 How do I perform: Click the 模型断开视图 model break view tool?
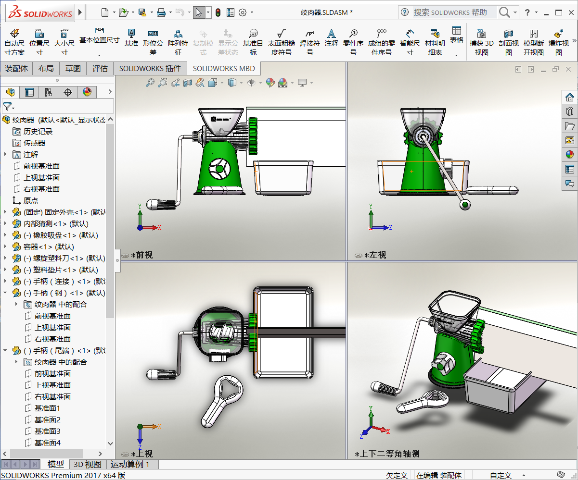[x=534, y=42]
